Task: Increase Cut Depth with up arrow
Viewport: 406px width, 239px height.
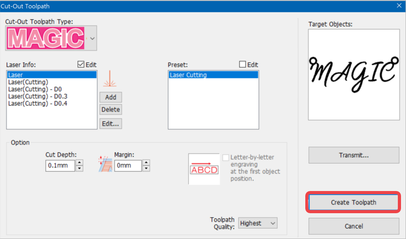Action: coord(79,163)
